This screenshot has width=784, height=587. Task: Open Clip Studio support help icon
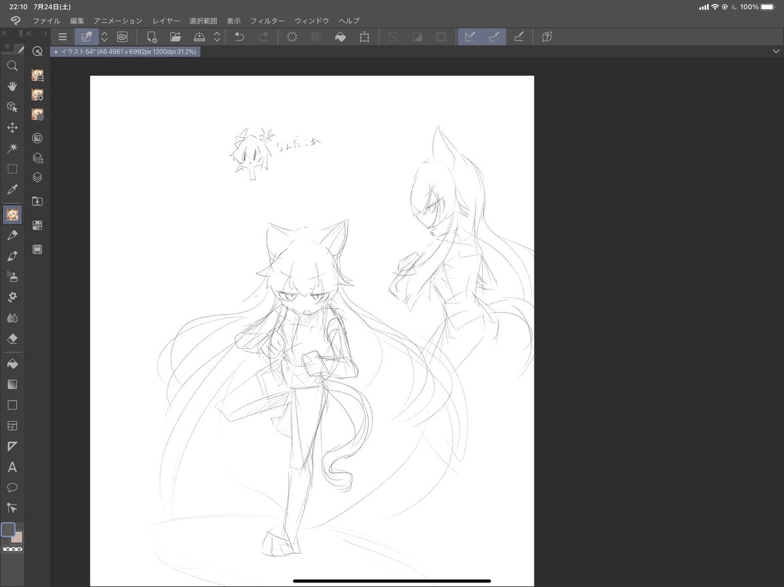tap(547, 37)
